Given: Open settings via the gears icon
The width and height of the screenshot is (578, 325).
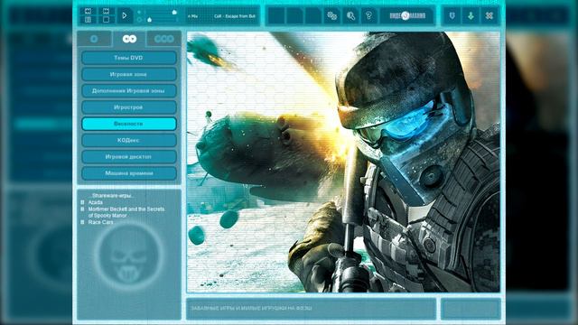Looking at the screenshot, I should [x=332, y=16].
